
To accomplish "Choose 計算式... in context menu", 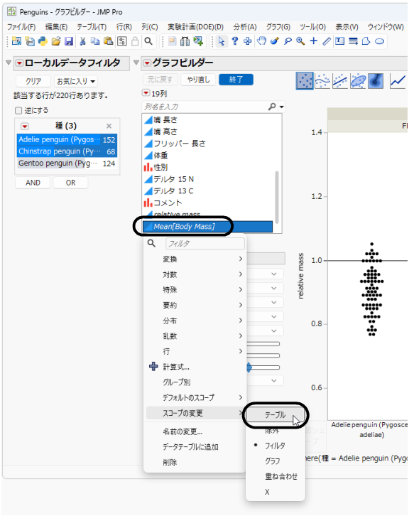I will tap(195, 367).
